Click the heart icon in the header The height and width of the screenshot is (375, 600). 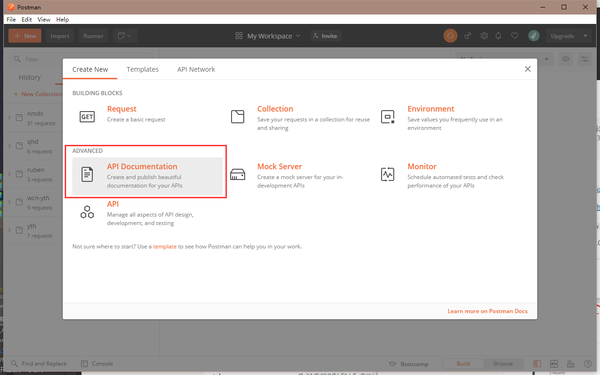point(515,36)
